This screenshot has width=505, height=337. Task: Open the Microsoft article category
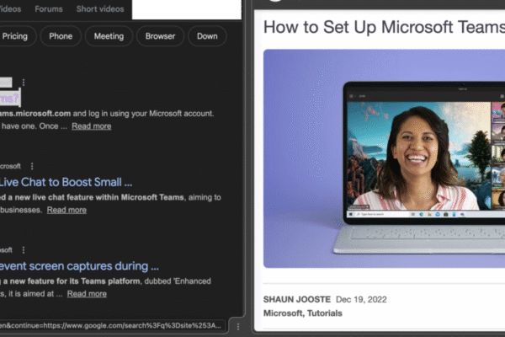pyautogui.click(x=283, y=313)
